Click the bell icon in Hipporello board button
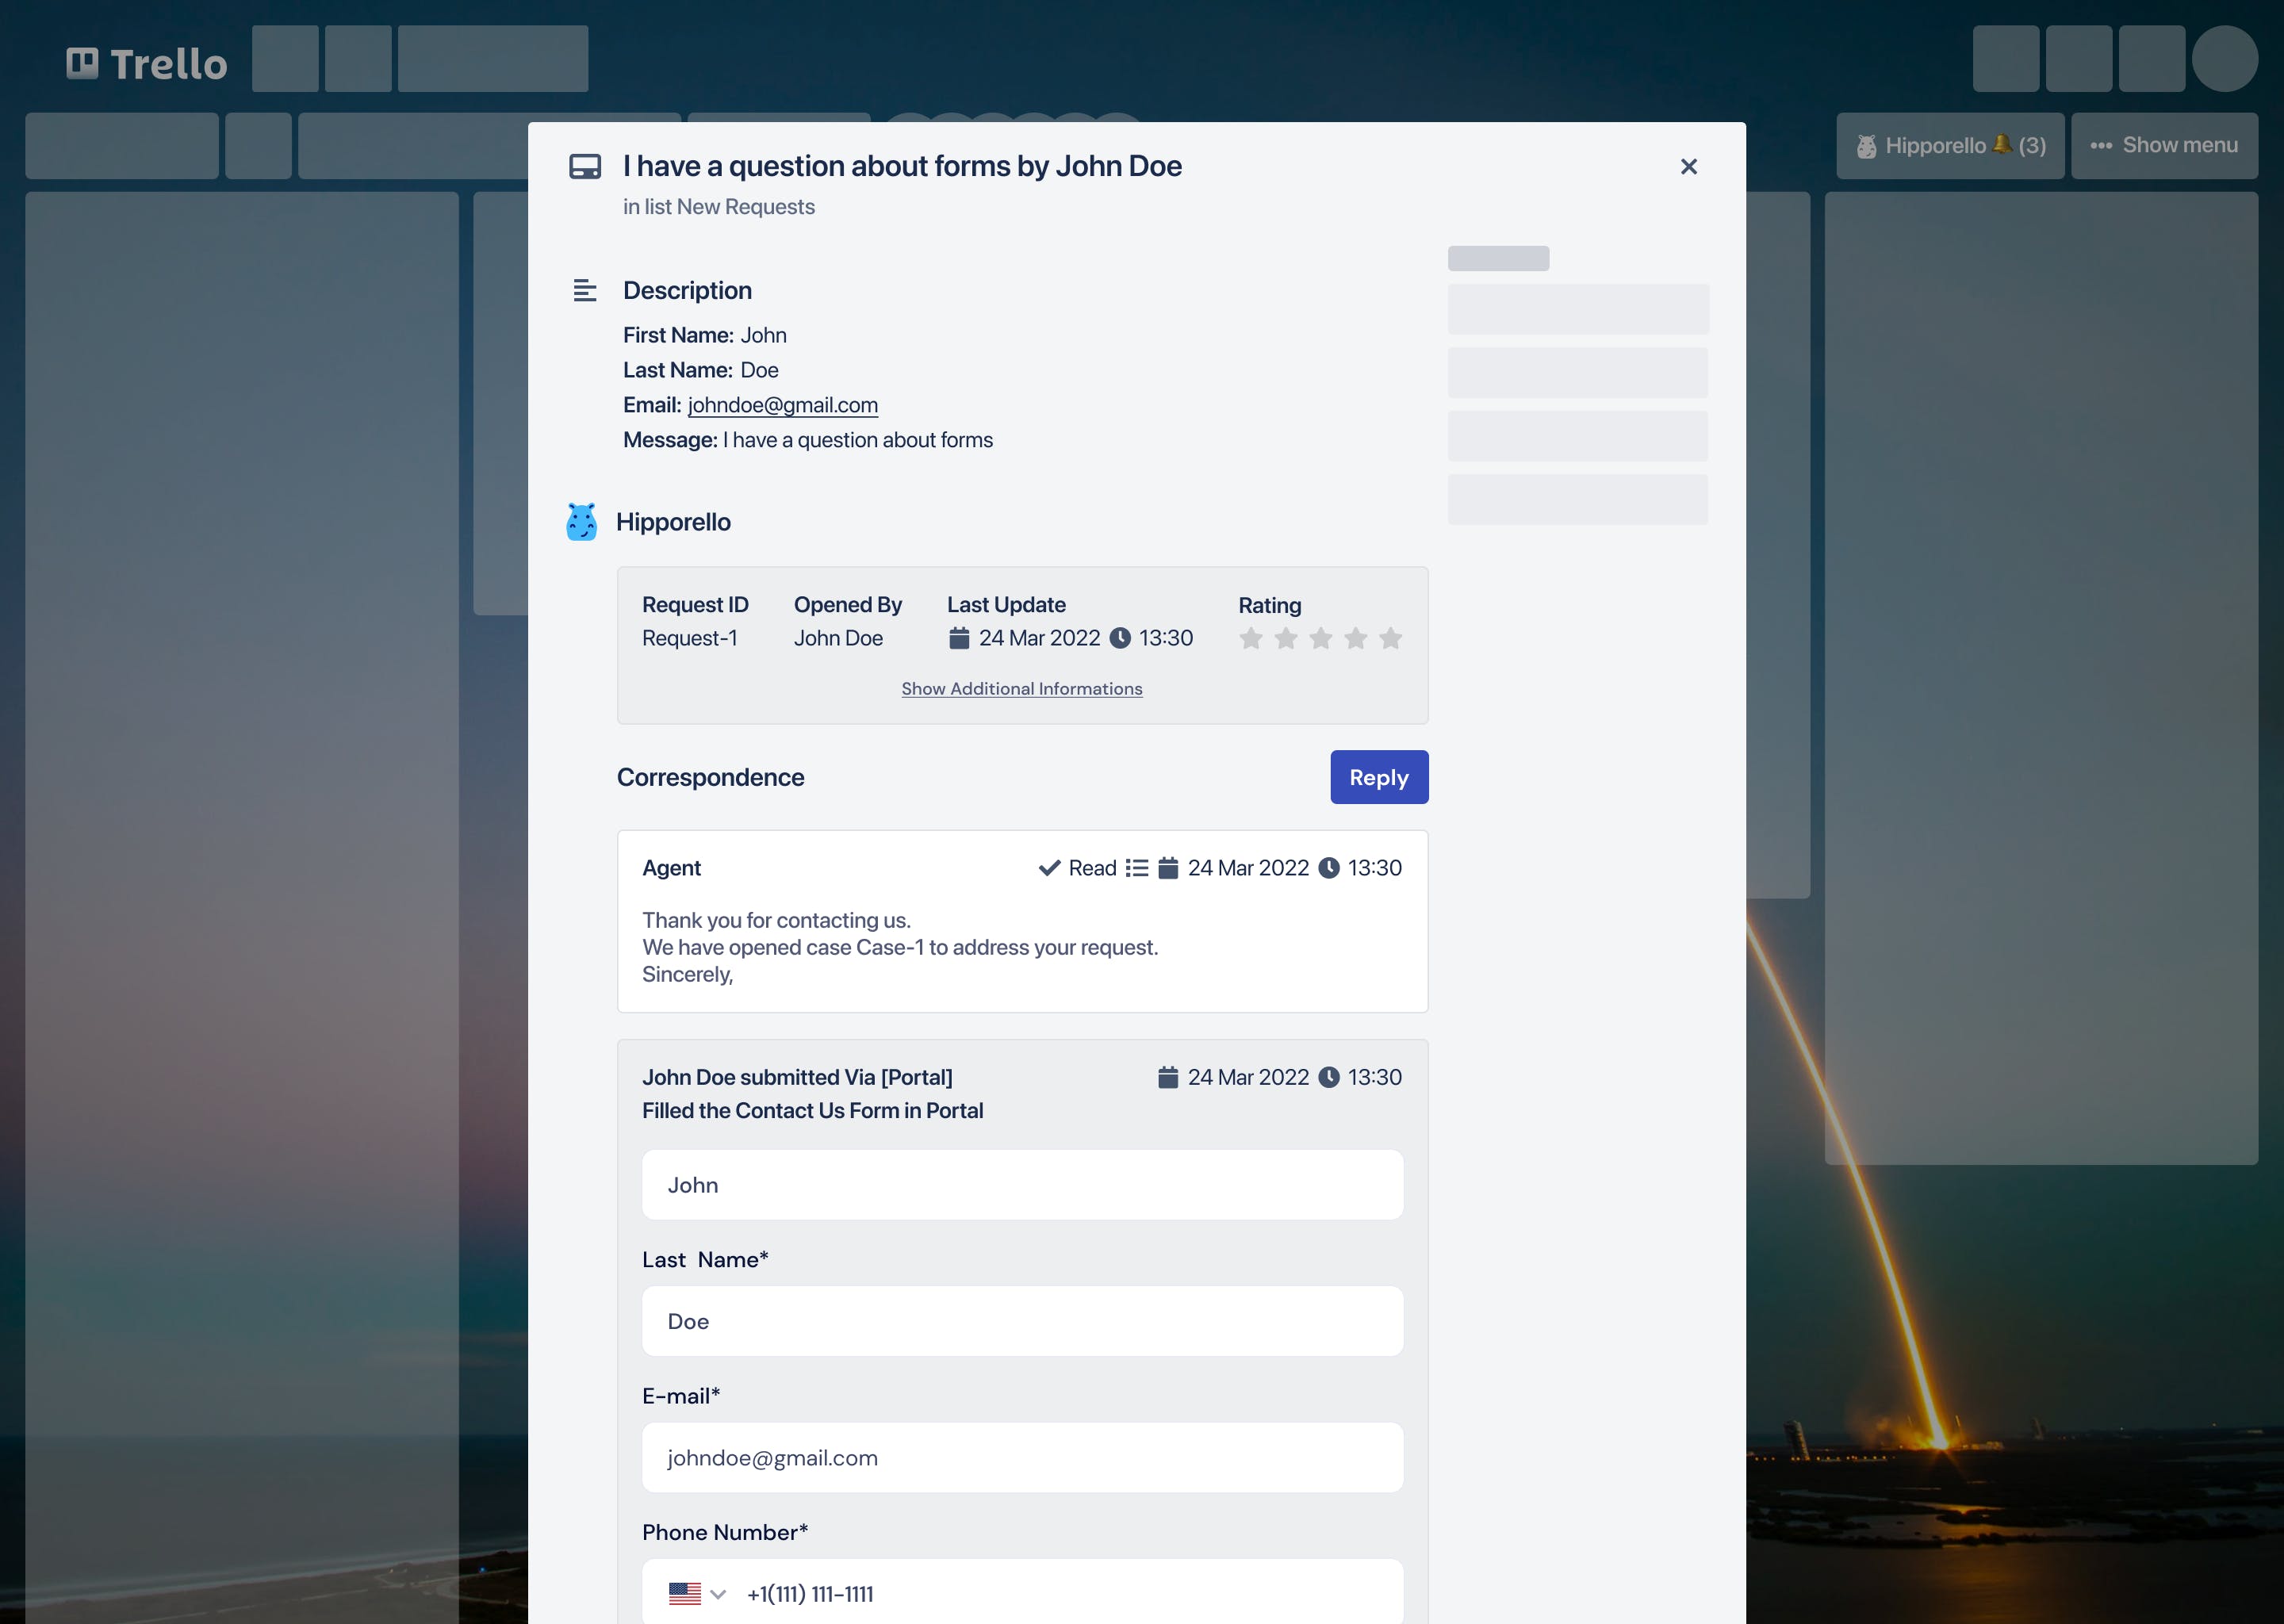This screenshot has height=1624, width=2284. (2002, 144)
